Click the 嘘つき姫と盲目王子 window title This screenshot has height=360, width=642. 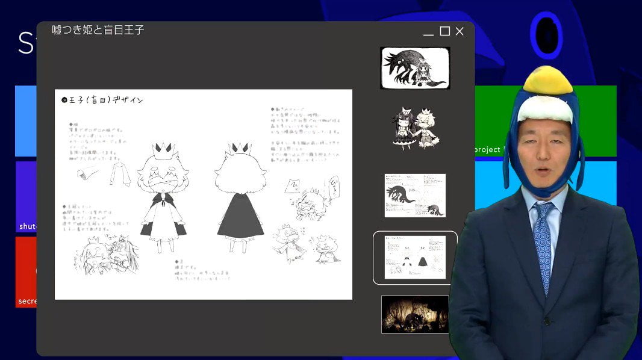98,30
